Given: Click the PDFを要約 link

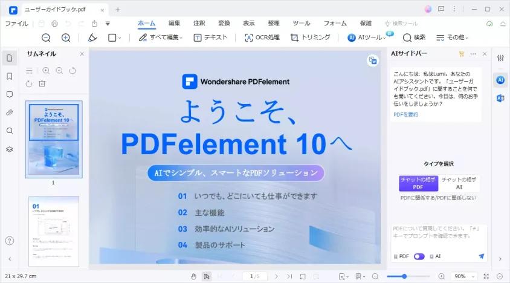Looking at the screenshot, I should click(405, 115).
